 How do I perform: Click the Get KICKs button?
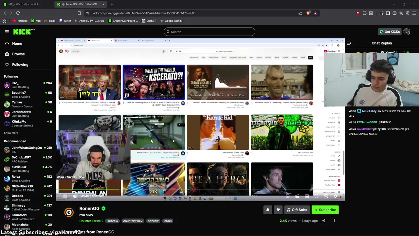[390, 32]
